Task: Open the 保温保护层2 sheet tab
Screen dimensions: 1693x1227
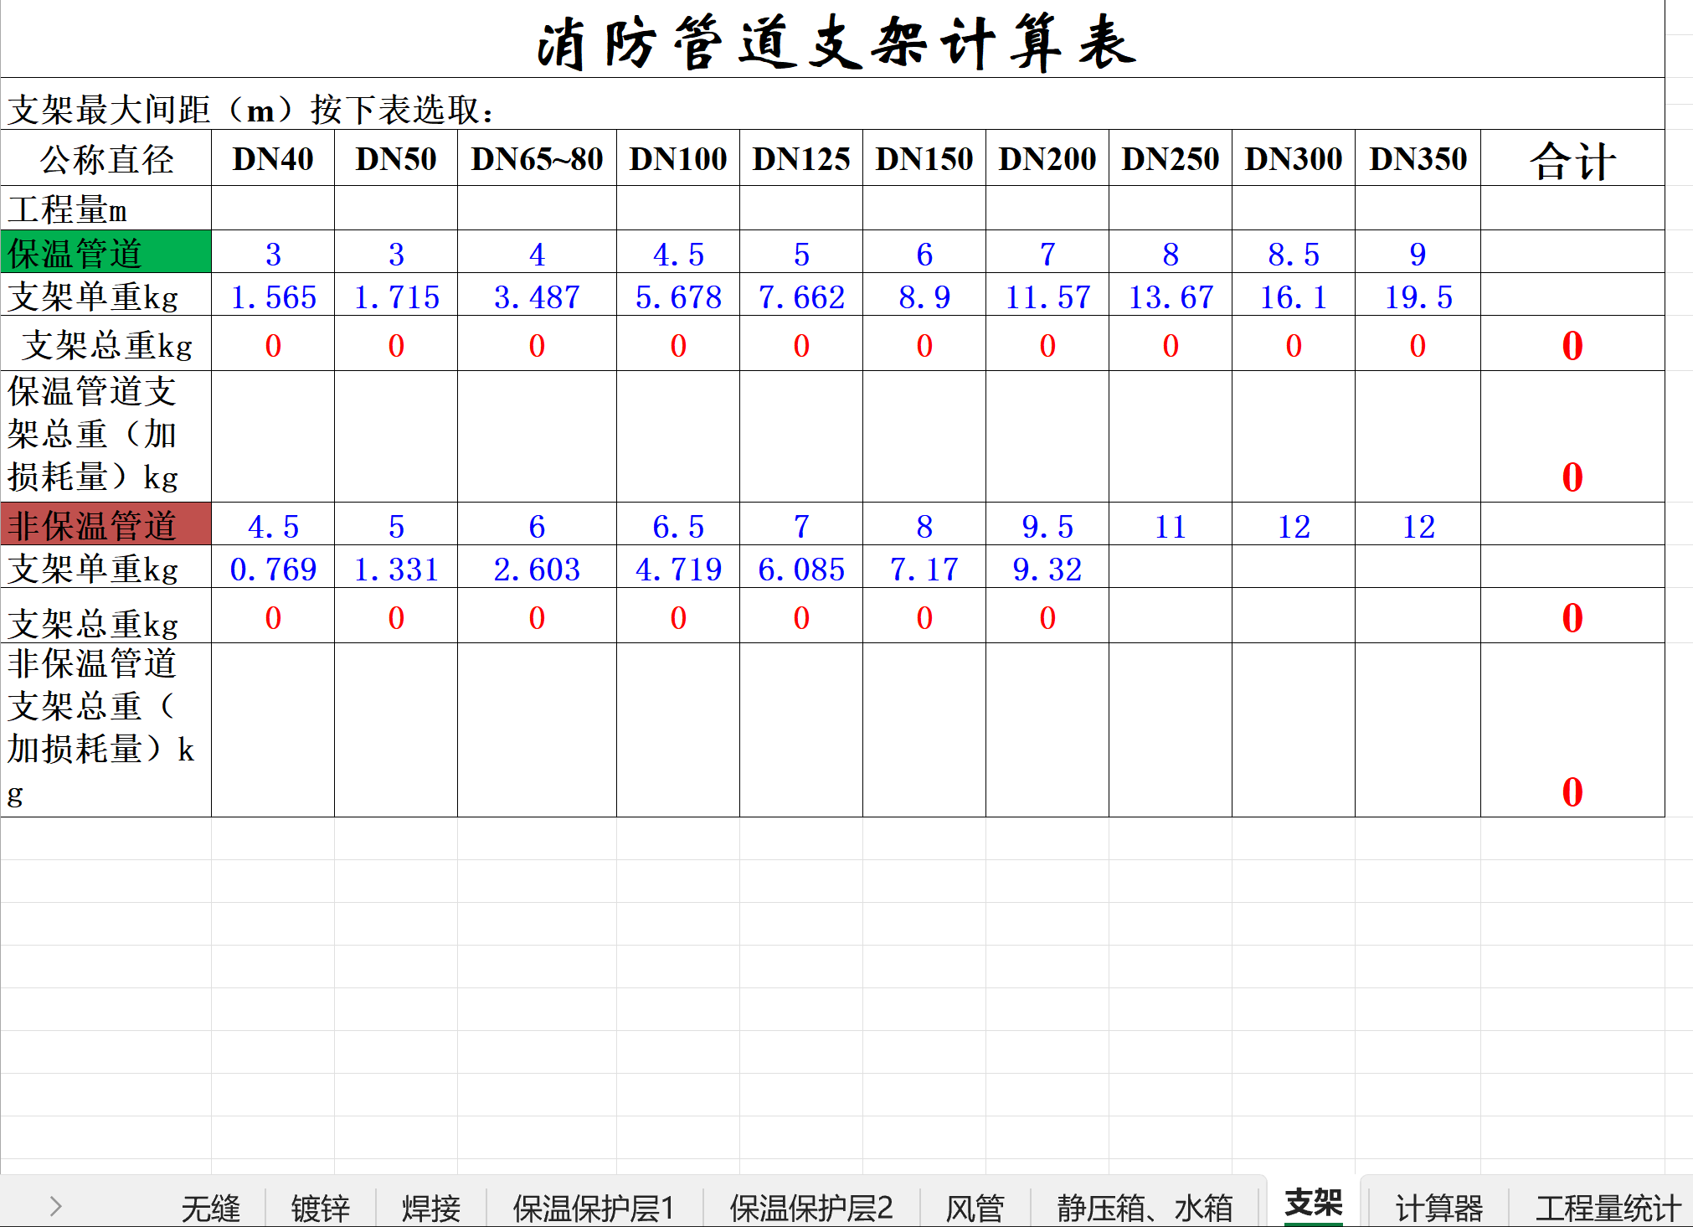Action: pos(810,1208)
